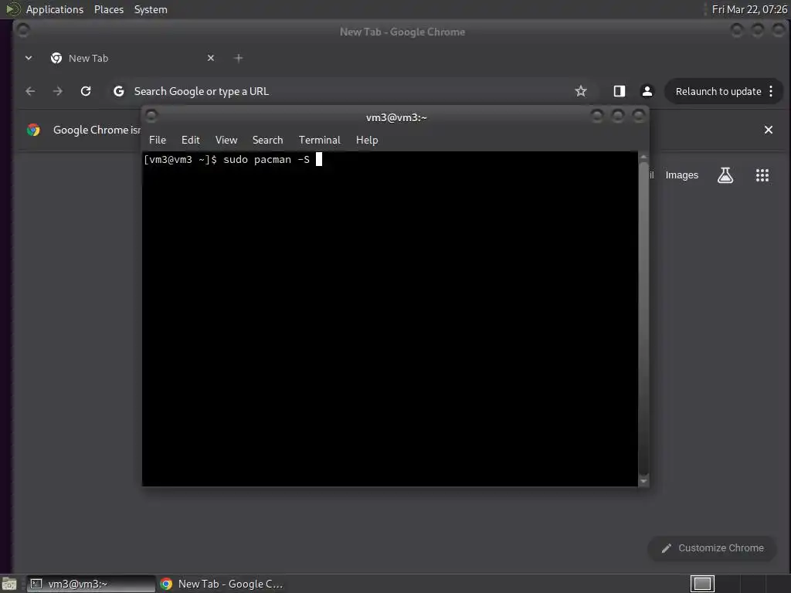This screenshot has width=791, height=593.
Task: Click the terminal vertical scrollbar
Action: pos(643,317)
